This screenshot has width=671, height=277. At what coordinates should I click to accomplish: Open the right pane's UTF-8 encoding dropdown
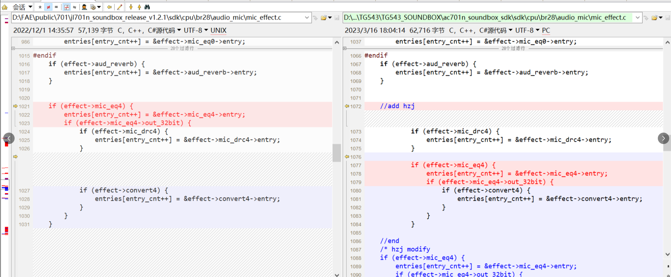pyautogui.click(x=527, y=31)
